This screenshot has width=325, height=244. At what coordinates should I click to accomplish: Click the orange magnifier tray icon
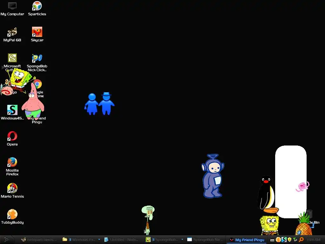[x=301, y=240]
